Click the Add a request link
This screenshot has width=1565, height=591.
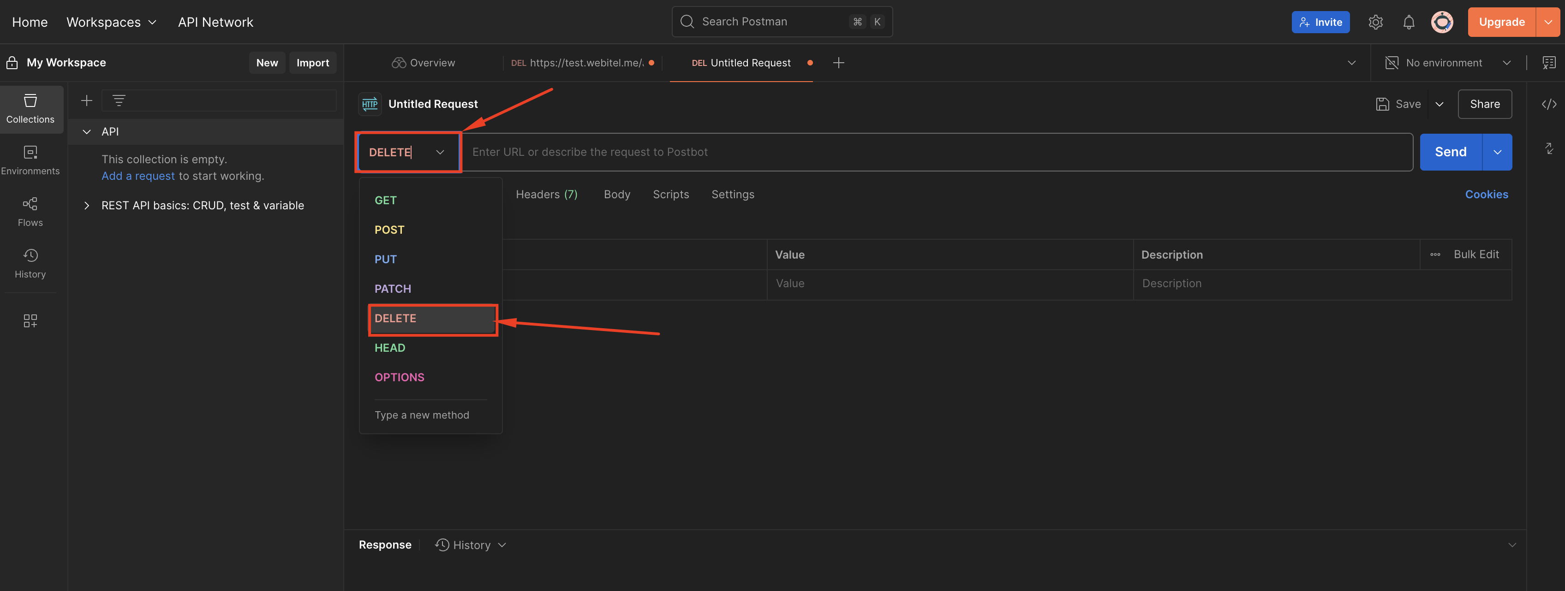(138, 176)
